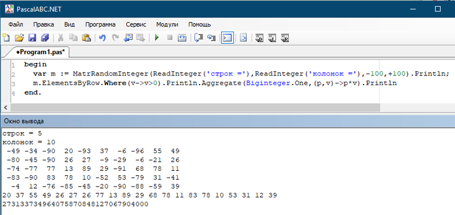Click the toolbar icon labeled L
Viewport: 455px width, 215px height.
[272, 37]
